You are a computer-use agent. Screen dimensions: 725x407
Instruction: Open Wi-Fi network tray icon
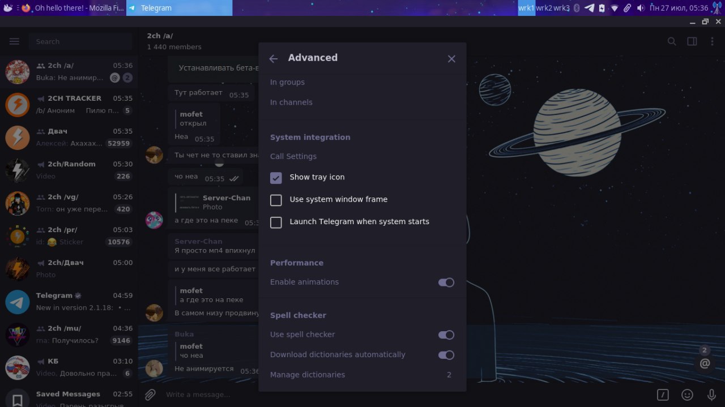tap(615, 8)
